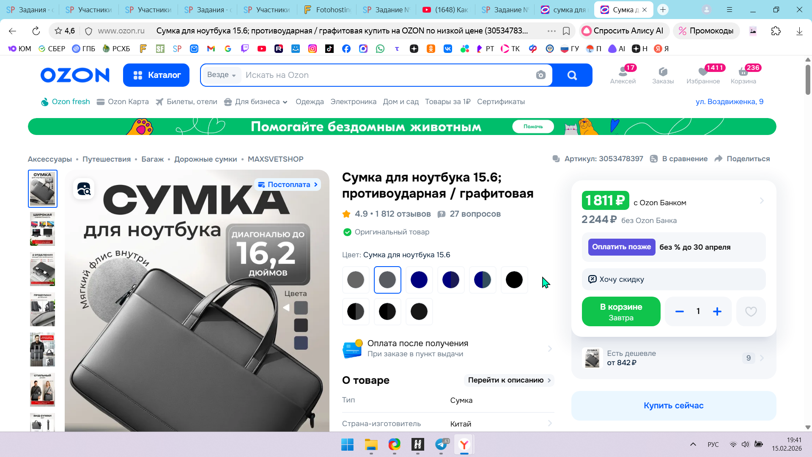The height and width of the screenshot is (457, 812).
Task: Add item to В сравнение
Action: point(679,159)
